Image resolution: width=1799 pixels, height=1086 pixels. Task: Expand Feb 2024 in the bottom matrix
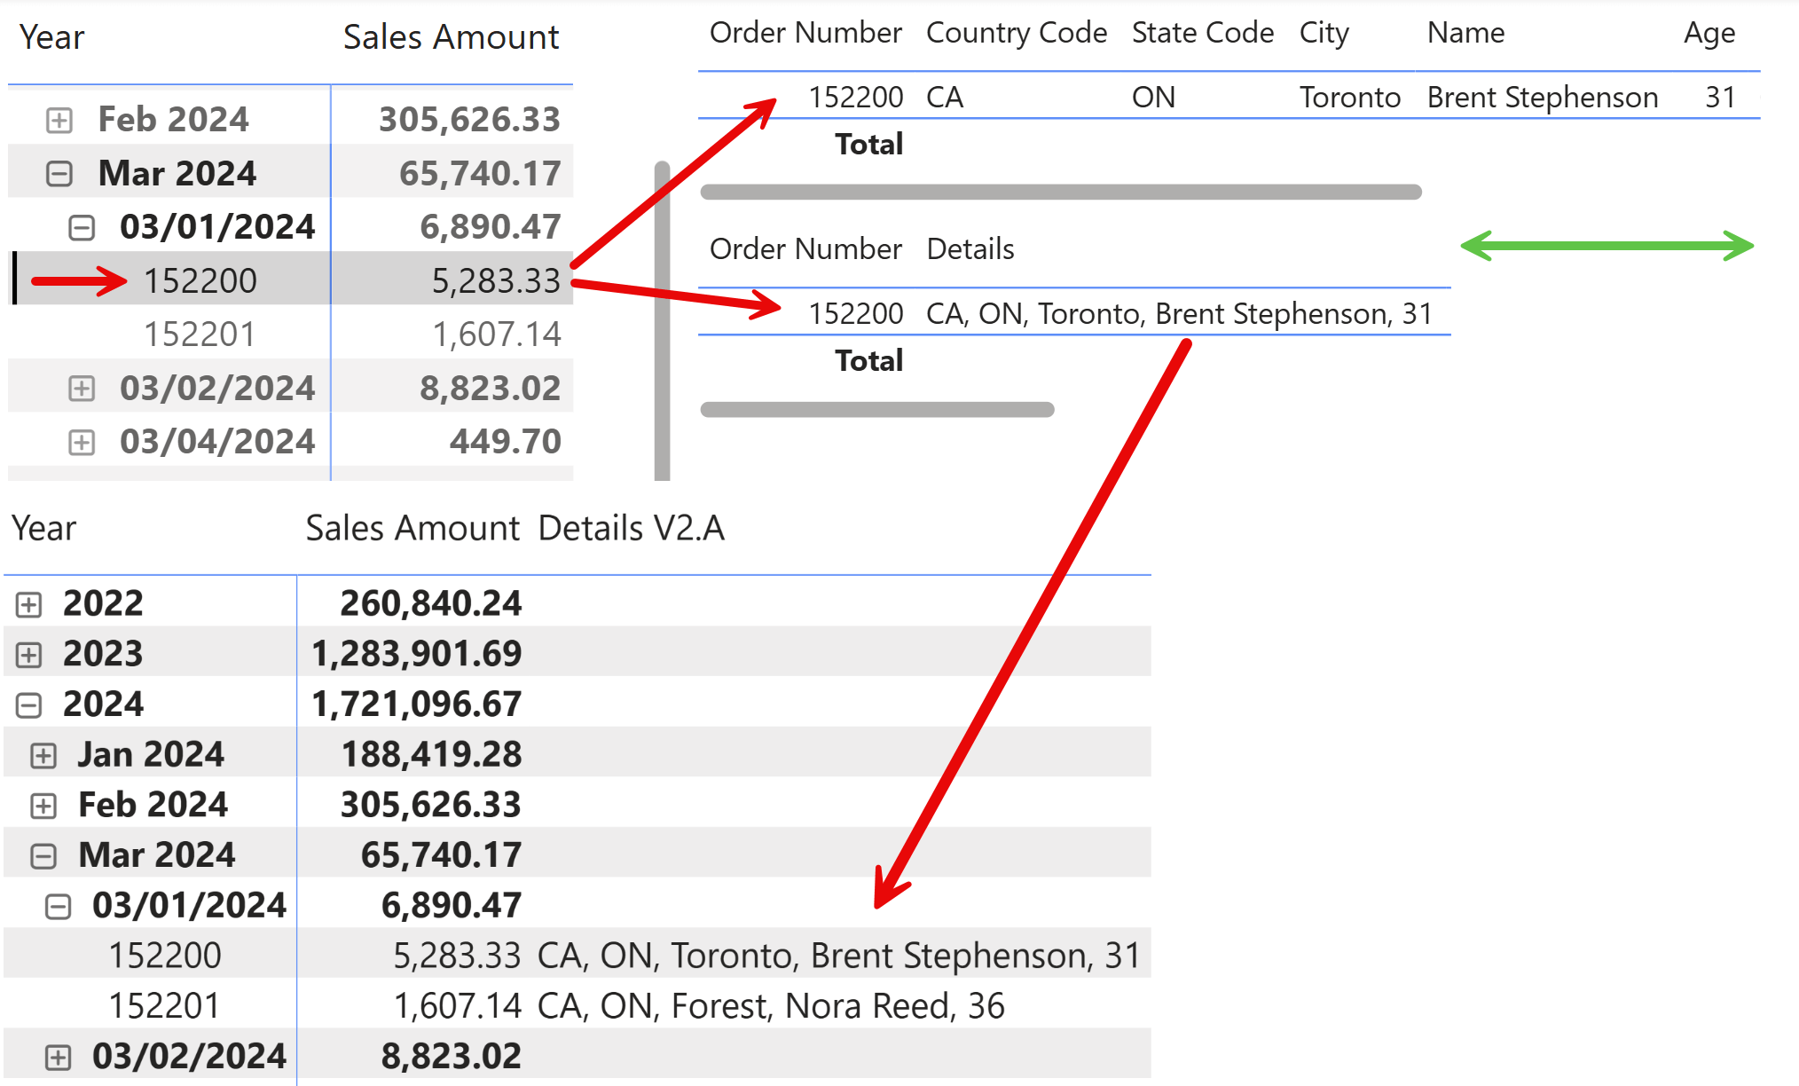[43, 806]
